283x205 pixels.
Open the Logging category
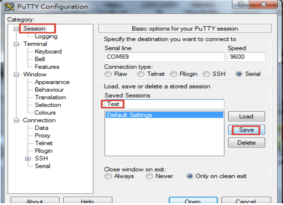pos(46,36)
